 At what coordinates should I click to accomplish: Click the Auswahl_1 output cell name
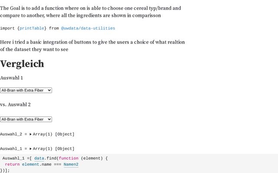click(x=11, y=149)
